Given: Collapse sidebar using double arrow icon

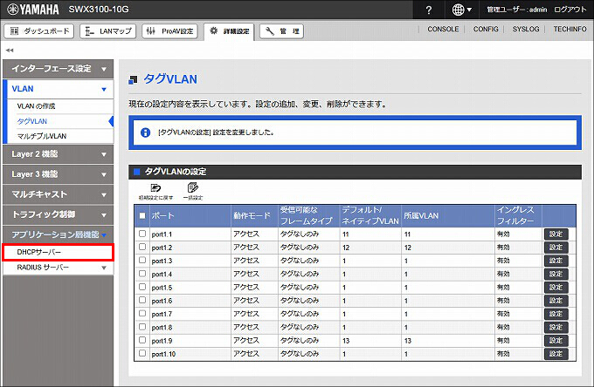Looking at the screenshot, I should click(x=9, y=50).
